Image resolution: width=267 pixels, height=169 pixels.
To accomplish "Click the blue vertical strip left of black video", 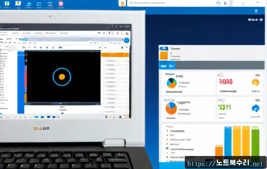I will click(21, 82).
